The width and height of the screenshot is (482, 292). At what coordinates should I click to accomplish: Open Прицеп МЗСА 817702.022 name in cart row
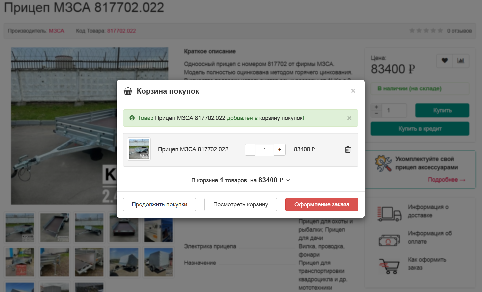(x=193, y=149)
